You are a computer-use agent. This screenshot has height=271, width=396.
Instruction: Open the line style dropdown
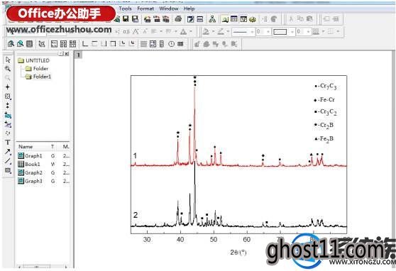point(243,32)
